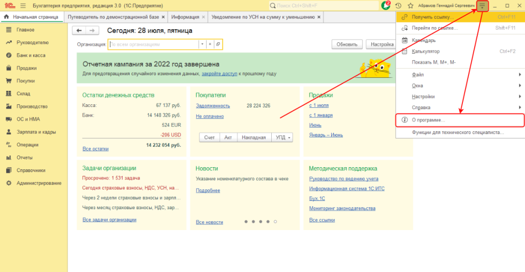
Task: Click the Накладная button
Action: pos(254,138)
